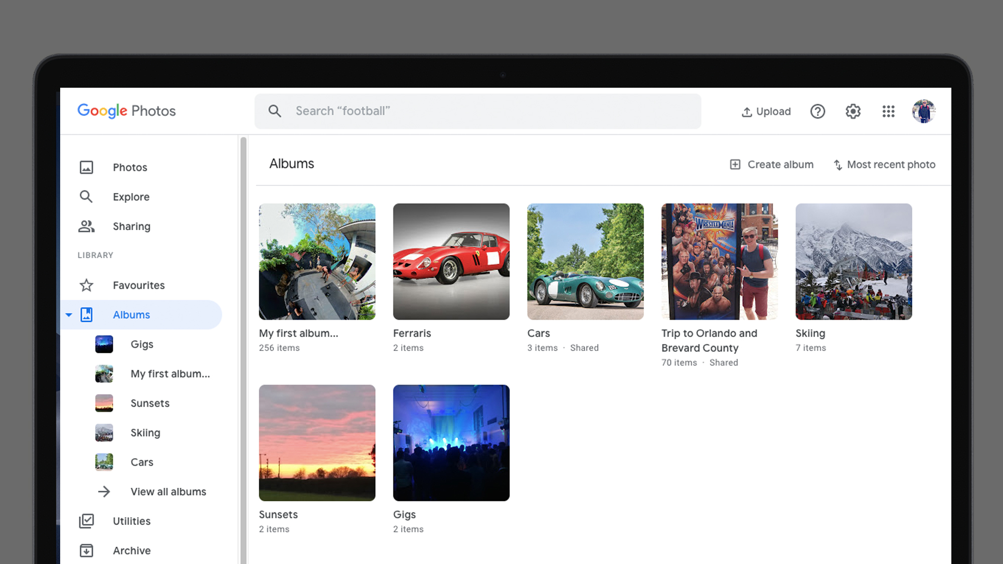Open the Google apps grid icon
1003x564 pixels.
pos(889,111)
